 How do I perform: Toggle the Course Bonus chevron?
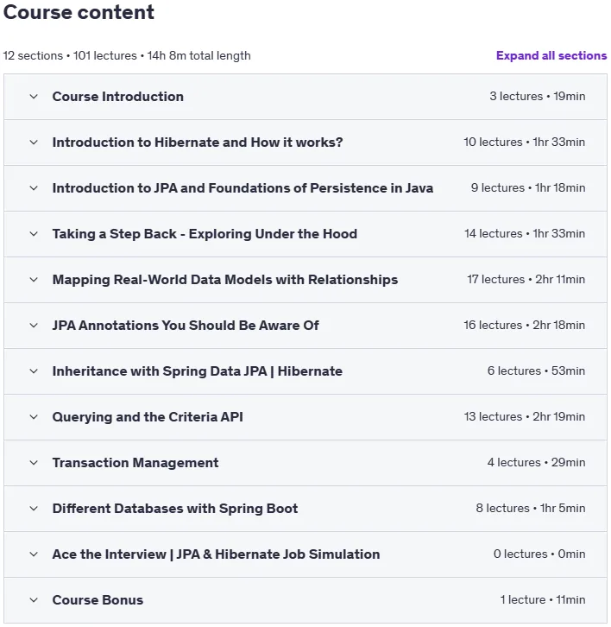point(34,600)
